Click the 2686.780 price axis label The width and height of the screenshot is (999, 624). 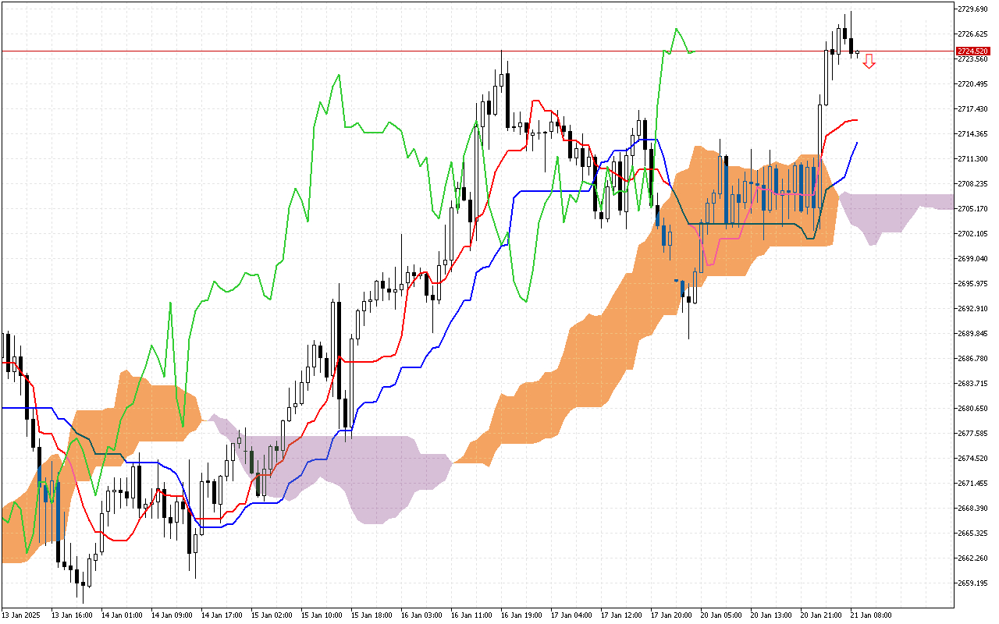coord(972,358)
